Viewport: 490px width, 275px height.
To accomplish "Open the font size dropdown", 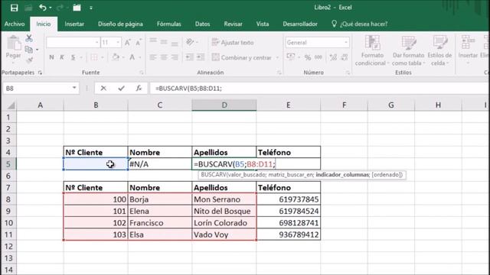I will (118, 43).
